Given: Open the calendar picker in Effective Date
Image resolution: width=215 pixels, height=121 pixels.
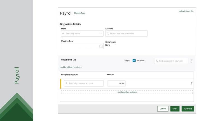Looking at the screenshot, I should coord(101,46).
